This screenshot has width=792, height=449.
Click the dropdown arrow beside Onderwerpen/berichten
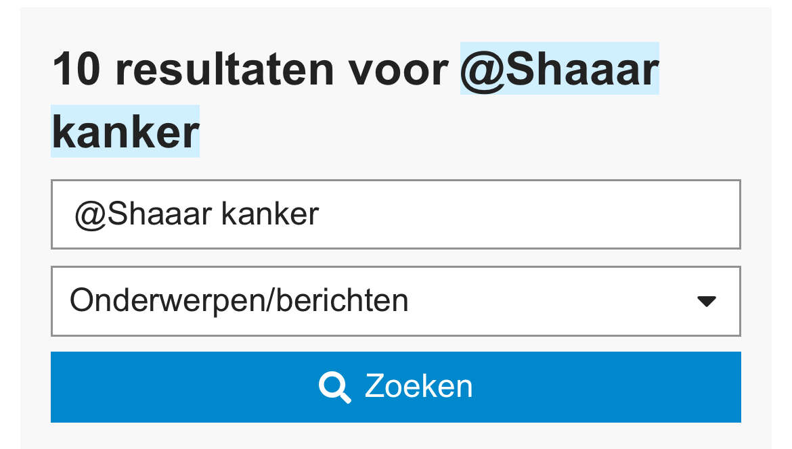tap(706, 302)
